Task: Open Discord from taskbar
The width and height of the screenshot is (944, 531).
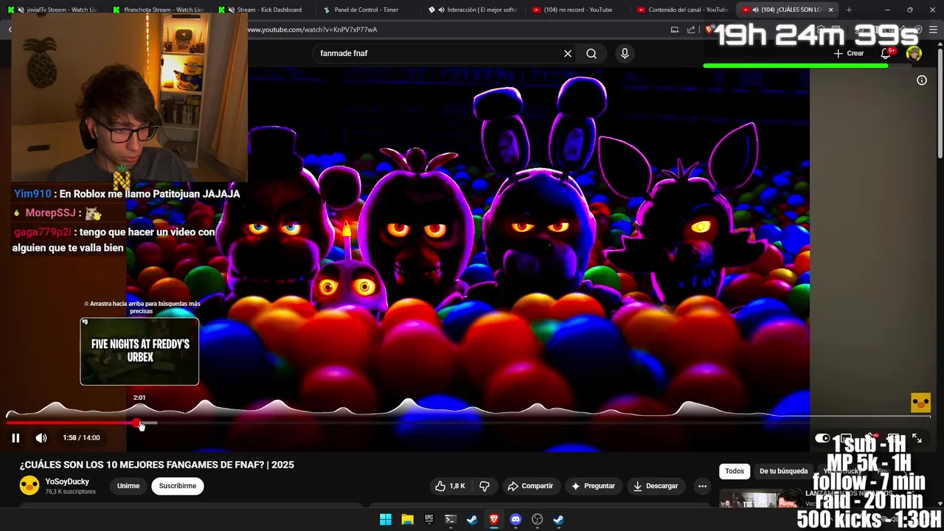Action: point(516,519)
